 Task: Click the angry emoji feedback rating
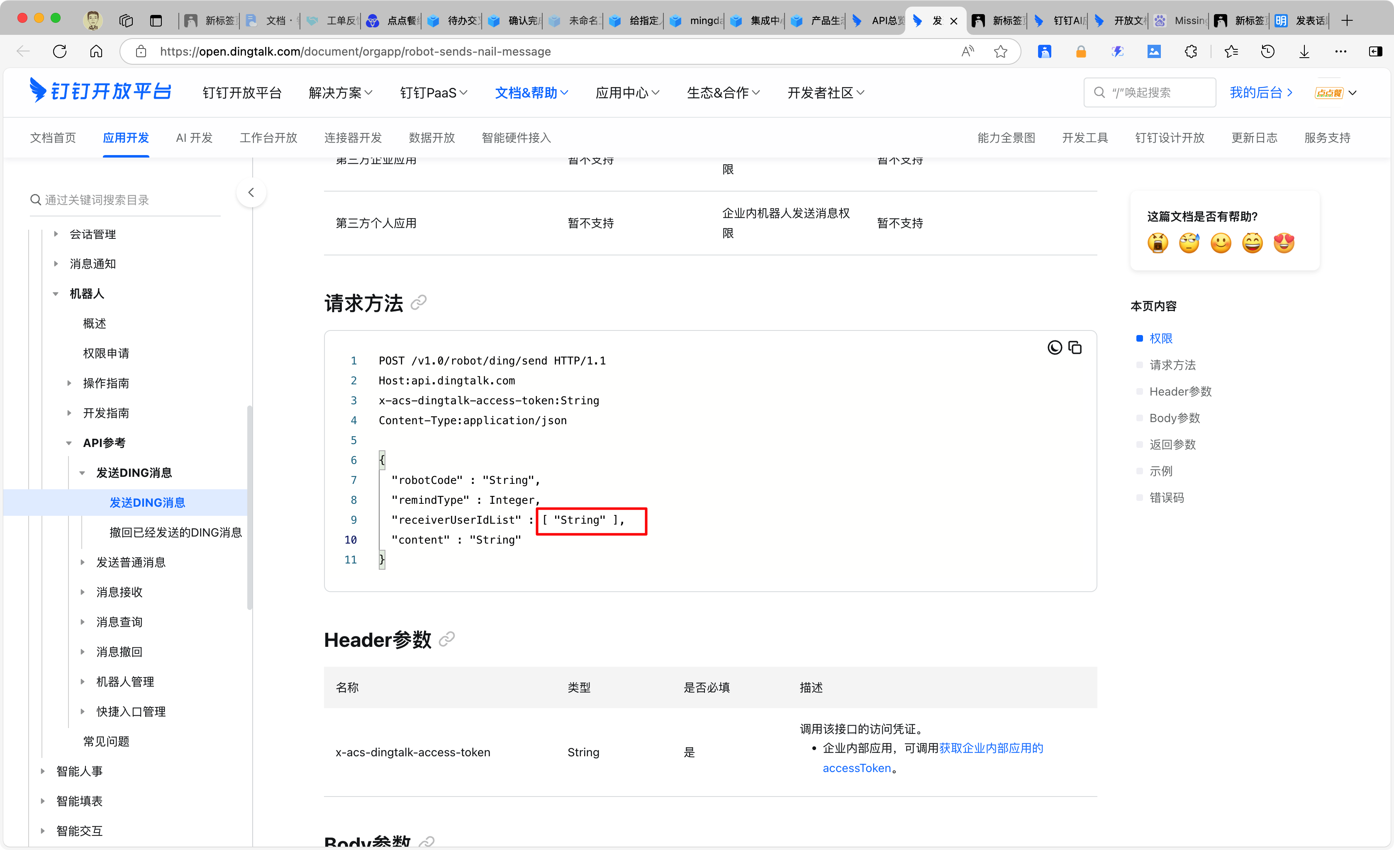click(x=1158, y=243)
